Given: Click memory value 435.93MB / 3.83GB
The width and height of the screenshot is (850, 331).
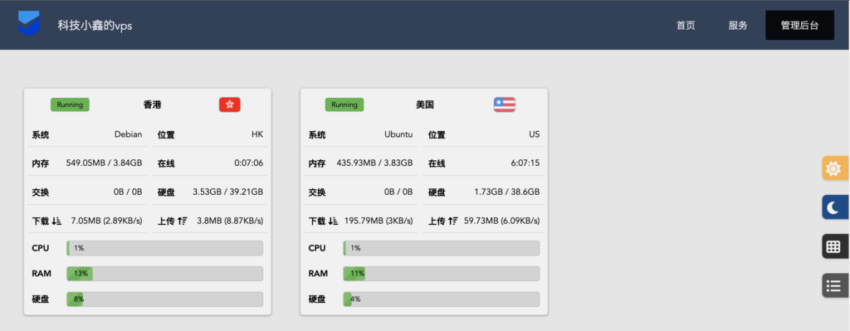Looking at the screenshot, I should pos(374,163).
